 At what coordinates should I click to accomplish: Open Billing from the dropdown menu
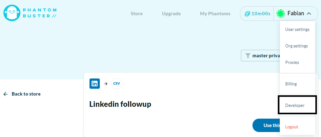(x=291, y=84)
